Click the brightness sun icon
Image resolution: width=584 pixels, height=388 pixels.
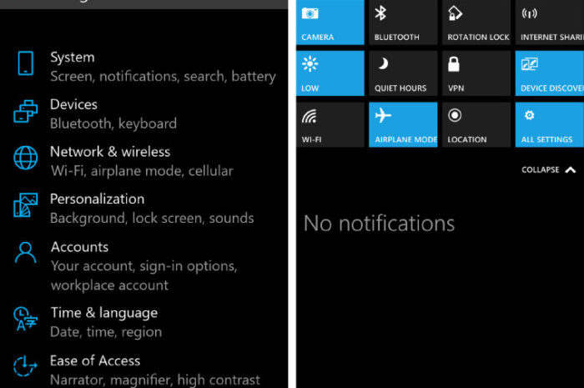[310, 64]
